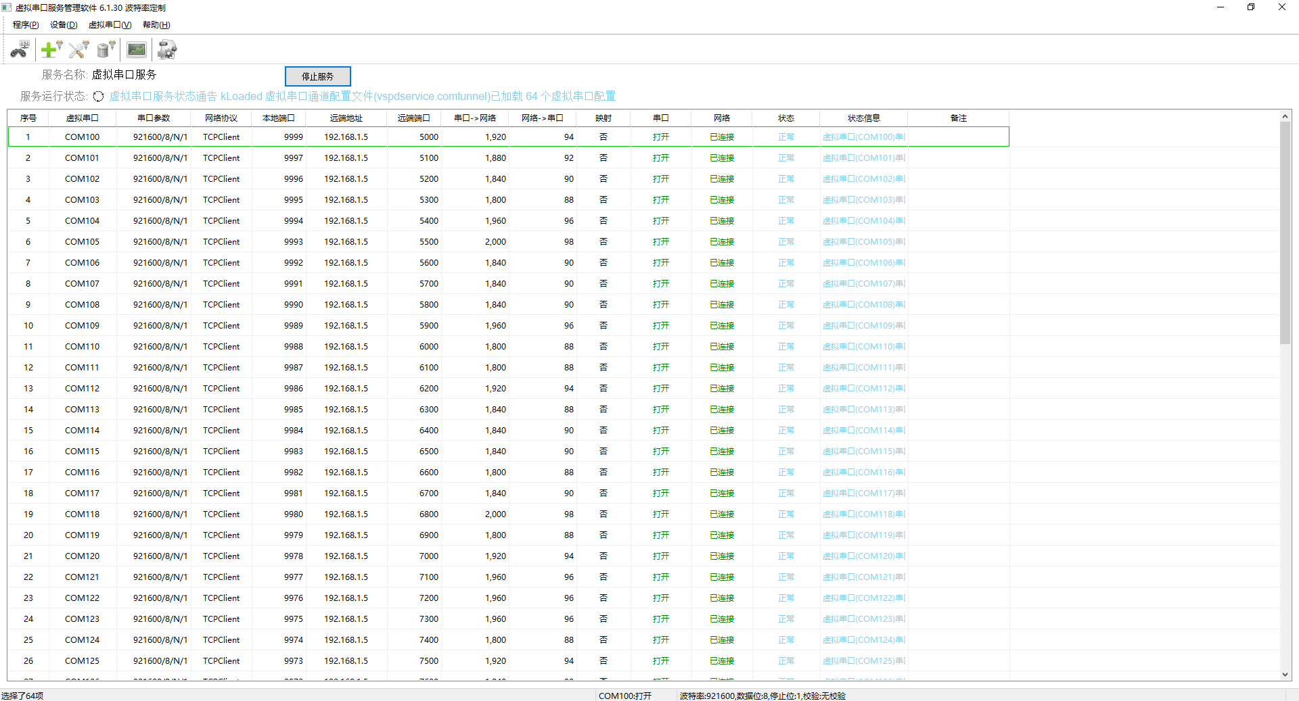This screenshot has width=1299, height=701.
Task: Open the monitor graph icon in toolbar
Action: pyautogui.click(x=137, y=50)
